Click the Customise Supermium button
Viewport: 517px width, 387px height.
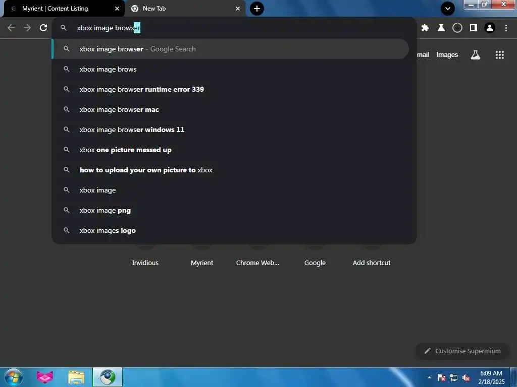462,351
